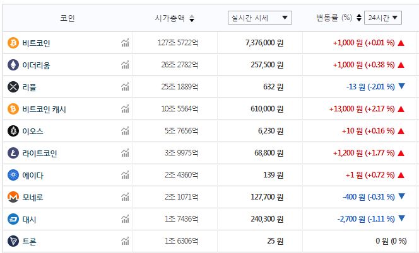Open the 이오스 coin link
The width and height of the screenshot is (419, 253).
(x=33, y=131)
